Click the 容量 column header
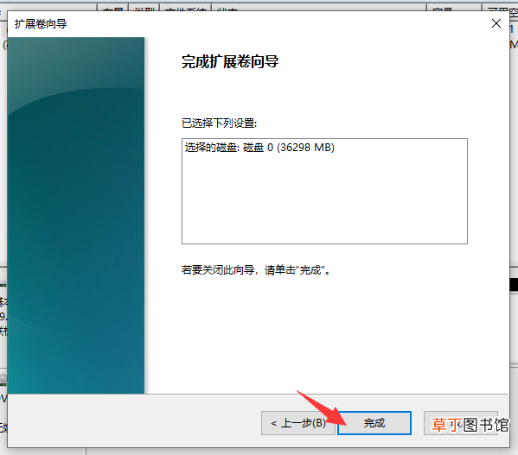This screenshot has height=455, width=518. click(454, 8)
